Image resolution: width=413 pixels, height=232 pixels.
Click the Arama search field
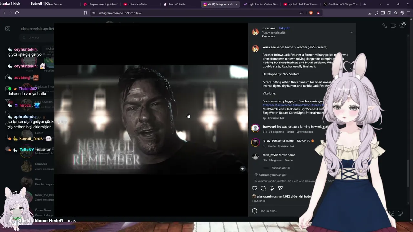tap(36, 38)
